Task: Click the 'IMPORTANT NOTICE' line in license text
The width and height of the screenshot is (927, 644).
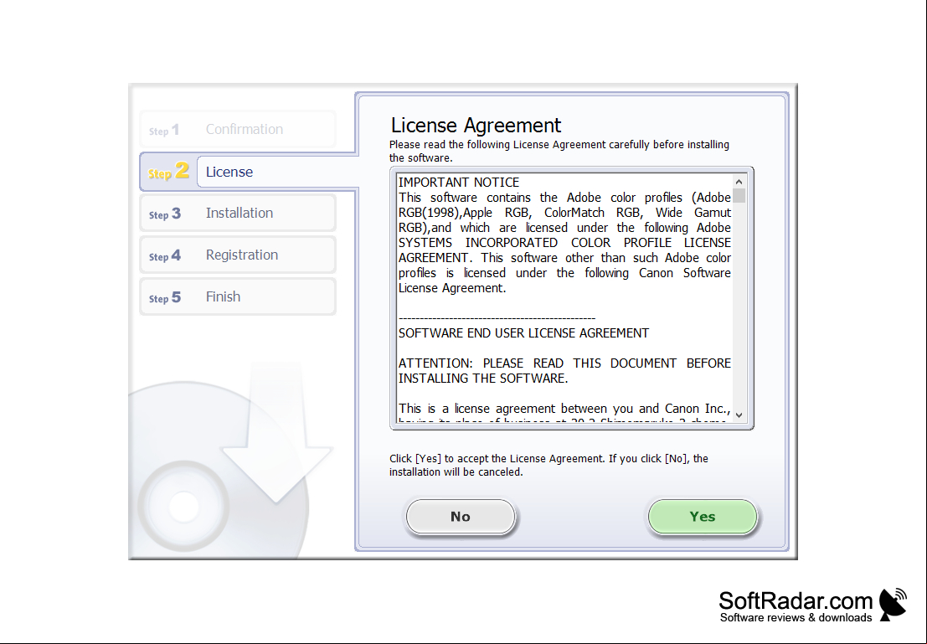Action: tap(459, 182)
